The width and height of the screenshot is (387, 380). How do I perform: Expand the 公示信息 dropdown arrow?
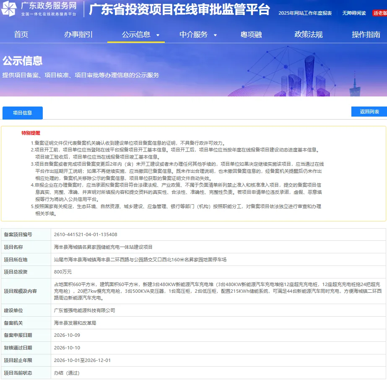(158, 35)
